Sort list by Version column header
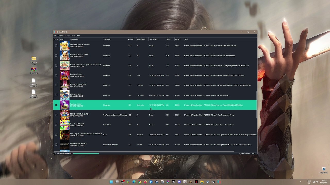330x185 pixels. click(131, 39)
